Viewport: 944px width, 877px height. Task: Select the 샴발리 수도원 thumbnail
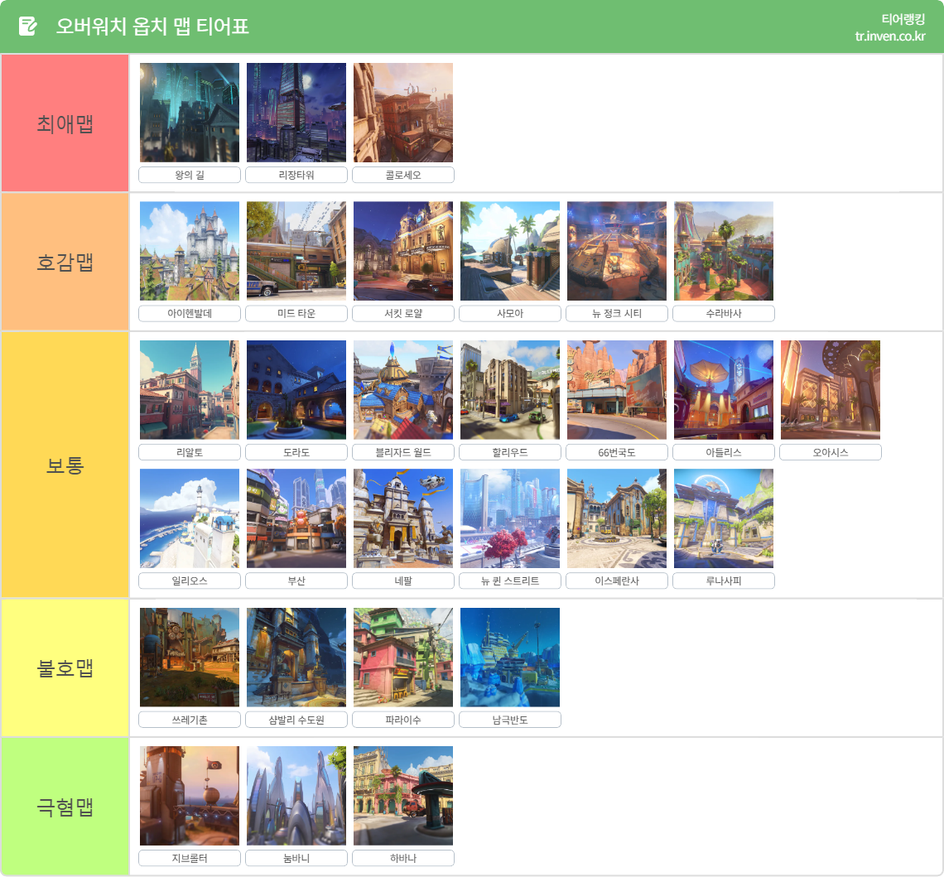click(x=296, y=658)
